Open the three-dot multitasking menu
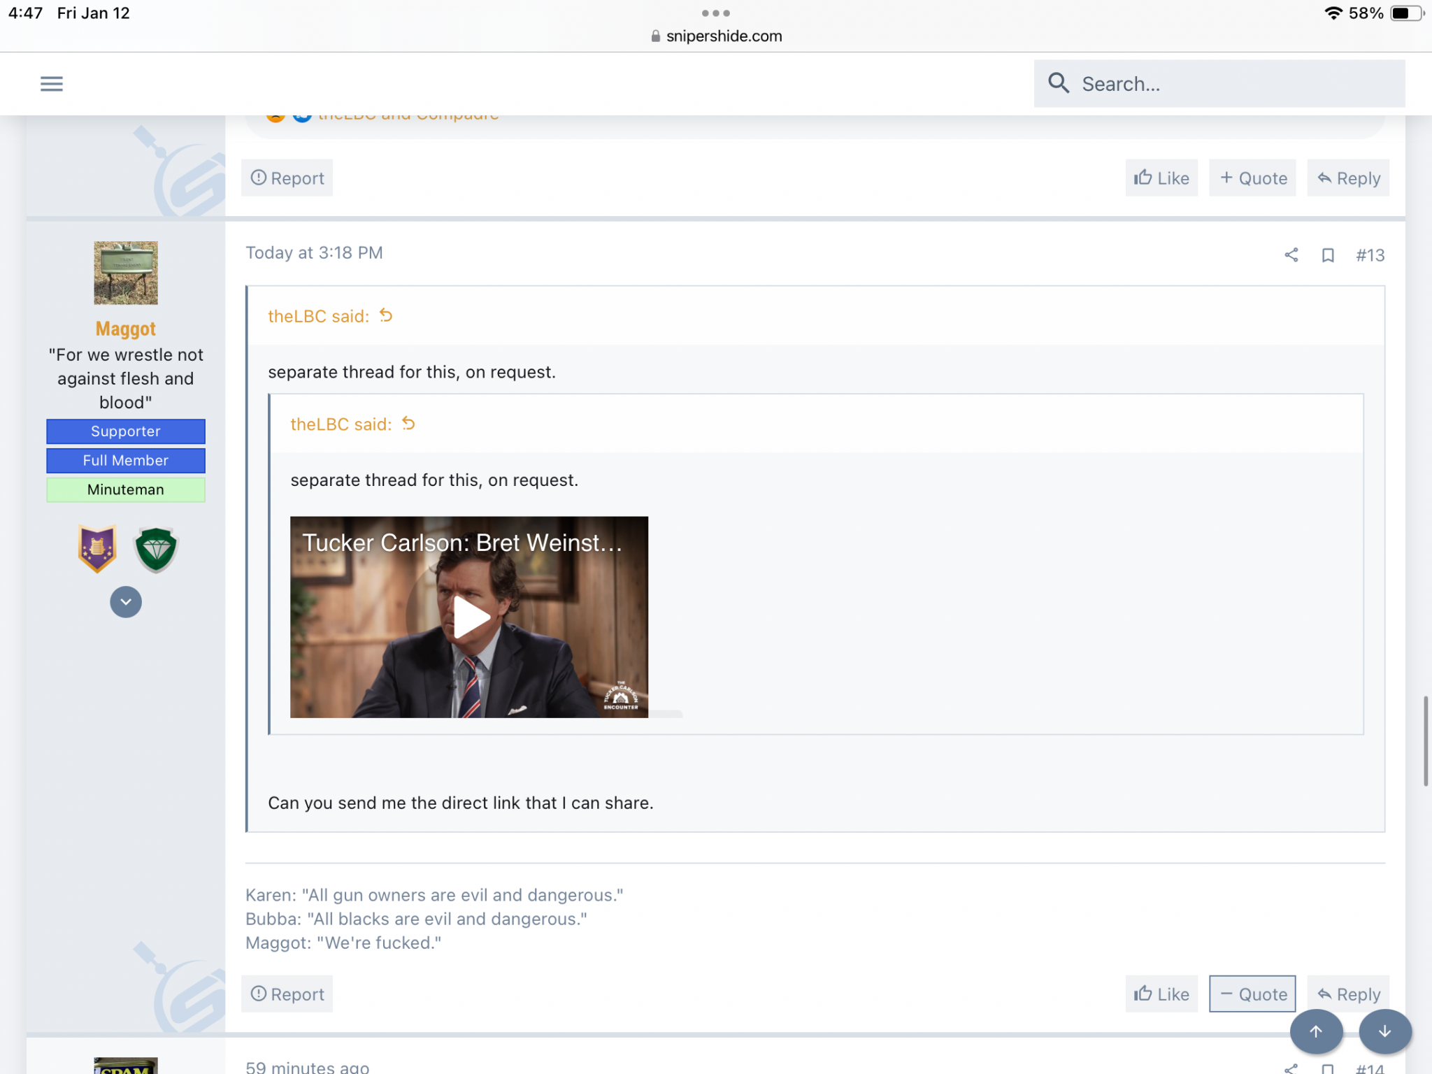 716,13
